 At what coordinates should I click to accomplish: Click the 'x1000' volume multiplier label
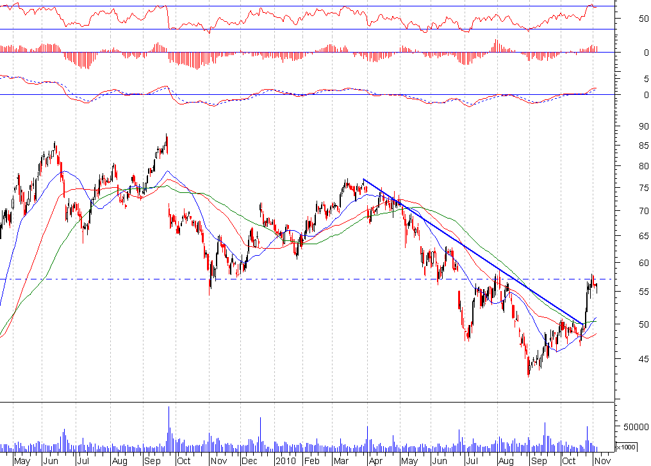tap(626, 447)
